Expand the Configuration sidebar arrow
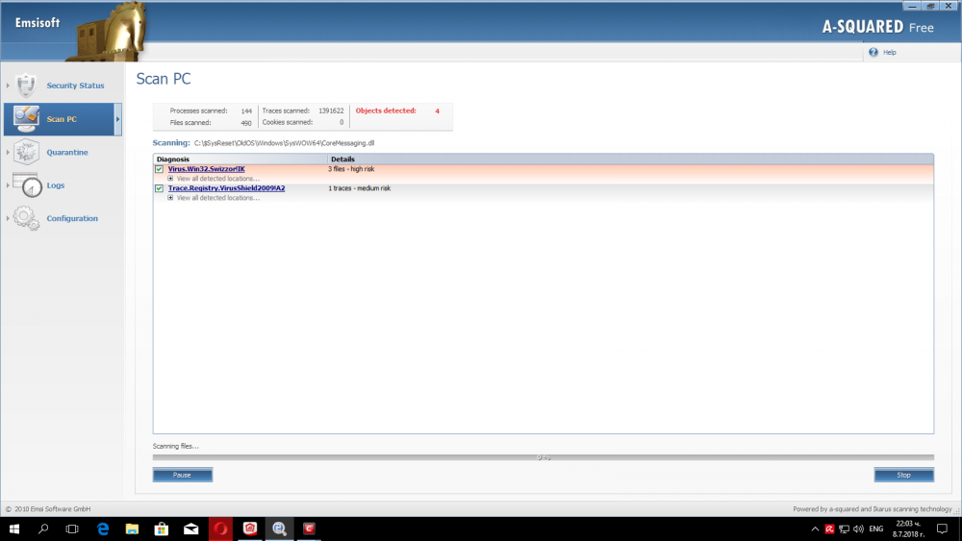This screenshot has height=541, width=962. [8, 218]
